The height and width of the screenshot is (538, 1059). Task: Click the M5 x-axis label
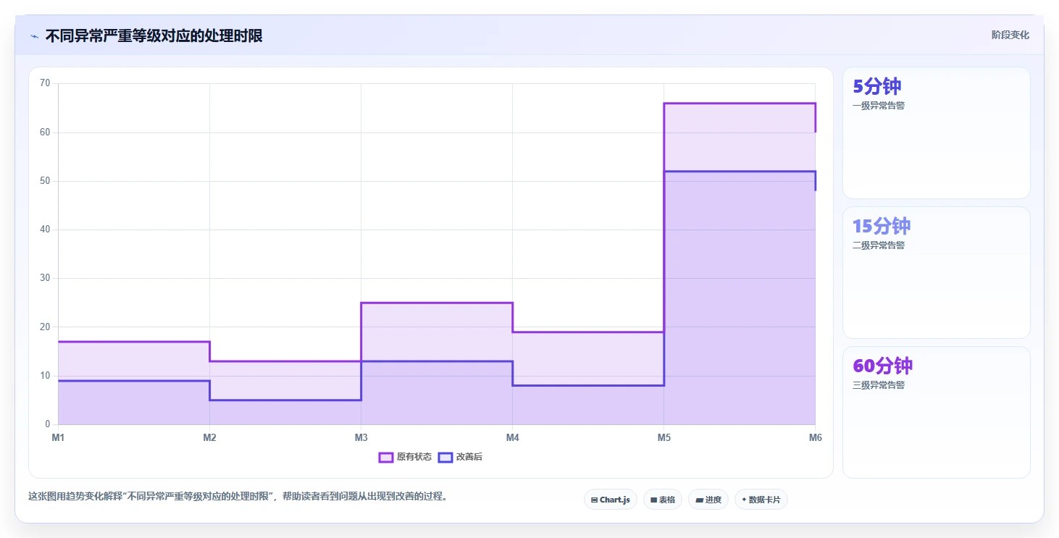664,437
